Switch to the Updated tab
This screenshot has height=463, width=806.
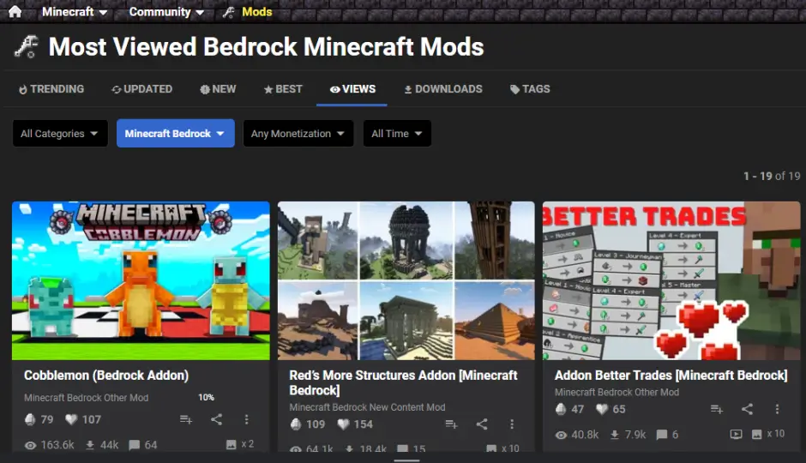[x=141, y=89]
